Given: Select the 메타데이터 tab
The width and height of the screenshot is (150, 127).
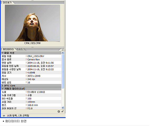Looking at the screenshot, I should [8, 49].
